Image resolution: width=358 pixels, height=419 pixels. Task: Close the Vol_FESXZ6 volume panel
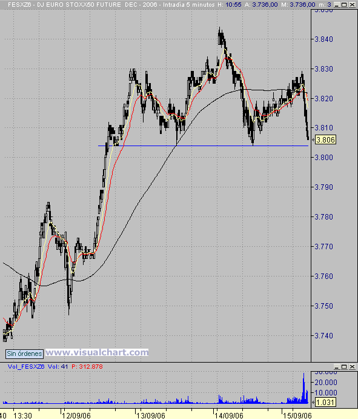[351, 367]
